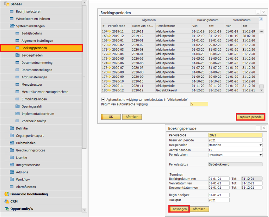Toggle automatic period status change checkbox
Screen dimensions: 269x217
(x=103, y=99)
